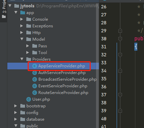Click line number 33 in the gutter
The height and width of the screenshot is (128, 144).
click(104, 63)
